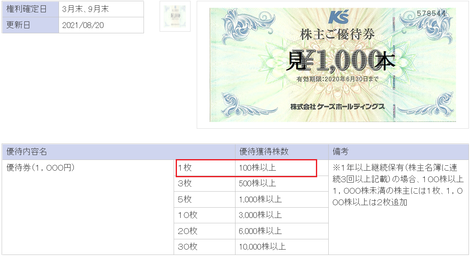This screenshot has height=257, width=471.
Task: Click the 優待内容名 column header
Action: point(119,152)
